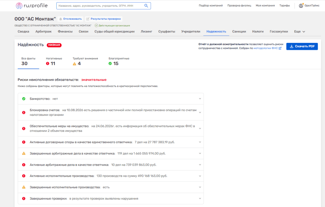
Task: Open Проверка физлиц in header
Action: pyautogui.click(x=239, y=6)
